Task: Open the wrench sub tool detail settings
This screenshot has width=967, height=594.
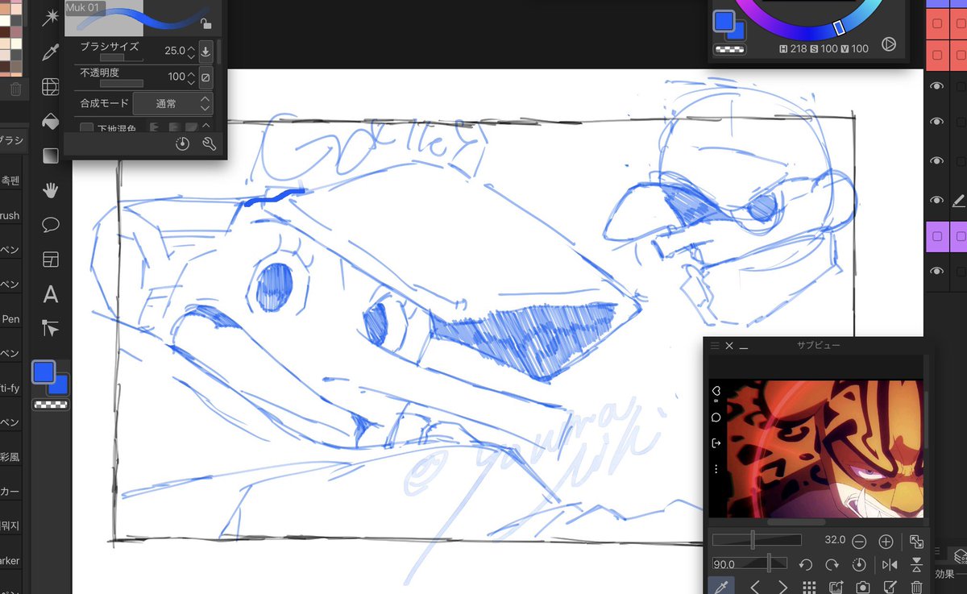Action: (209, 144)
